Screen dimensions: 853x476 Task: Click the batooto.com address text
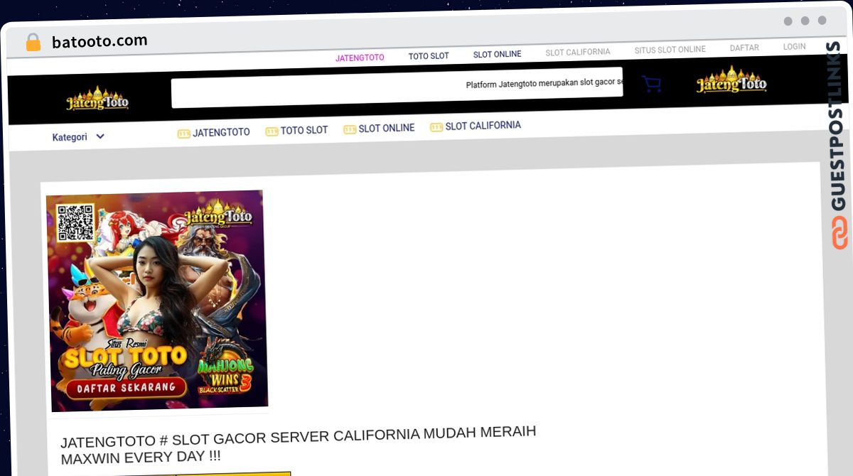click(x=100, y=41)
